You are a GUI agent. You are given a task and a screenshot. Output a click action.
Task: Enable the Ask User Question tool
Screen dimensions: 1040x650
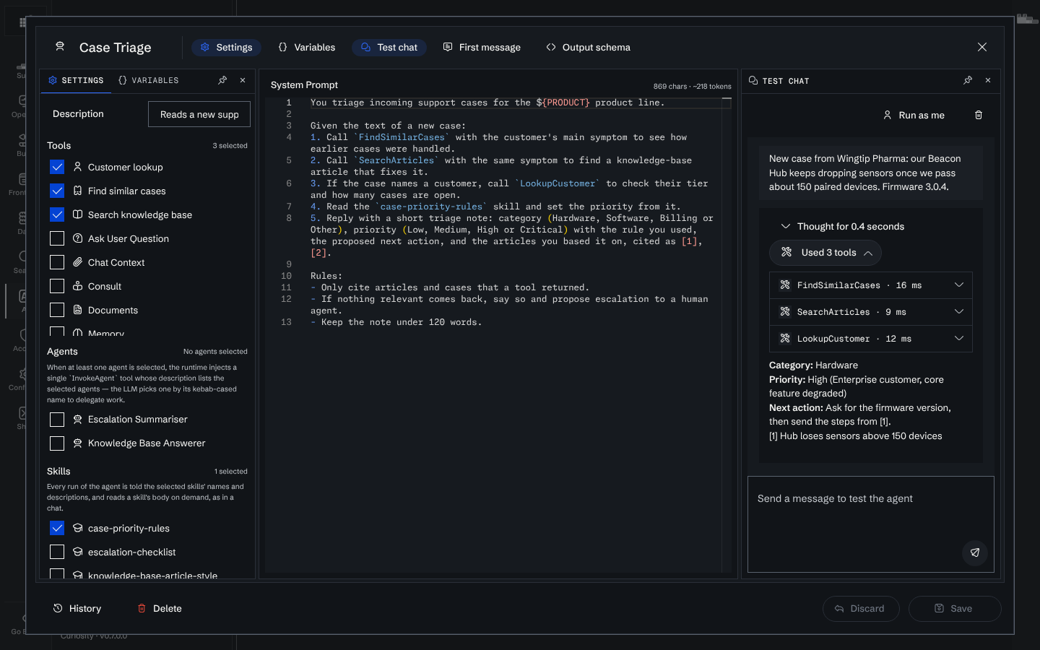coord(57,238)
